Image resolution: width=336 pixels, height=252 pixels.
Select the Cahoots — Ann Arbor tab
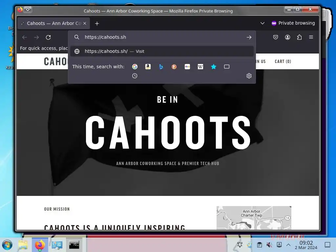(53, 23)
